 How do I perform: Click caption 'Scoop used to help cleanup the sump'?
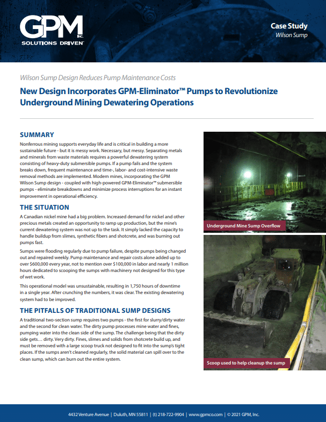(246, 363)
